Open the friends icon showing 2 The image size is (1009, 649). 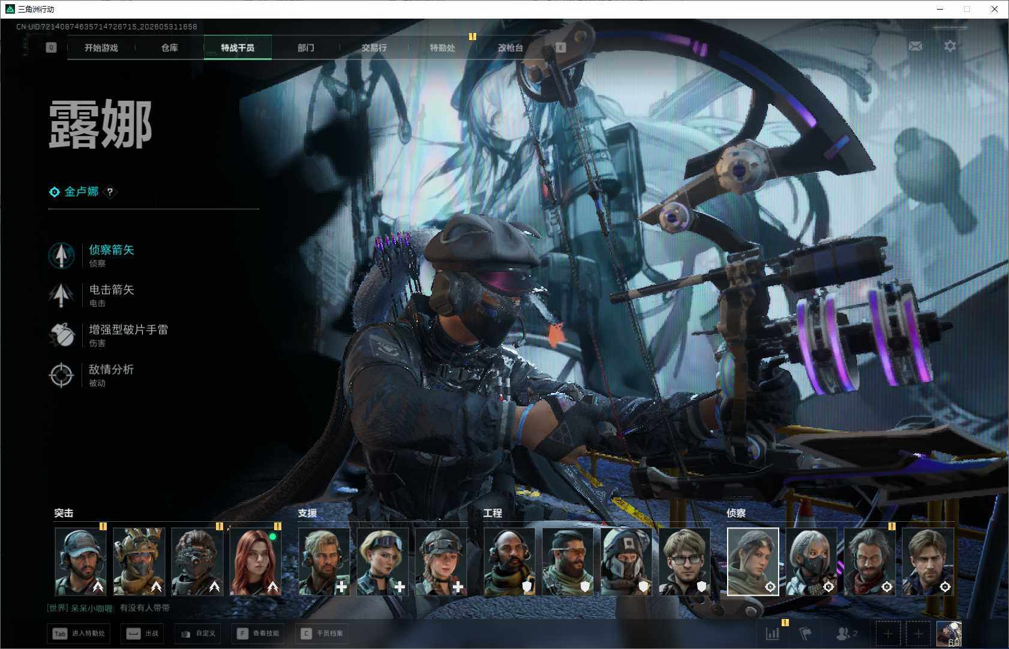[x=846, y=633]
